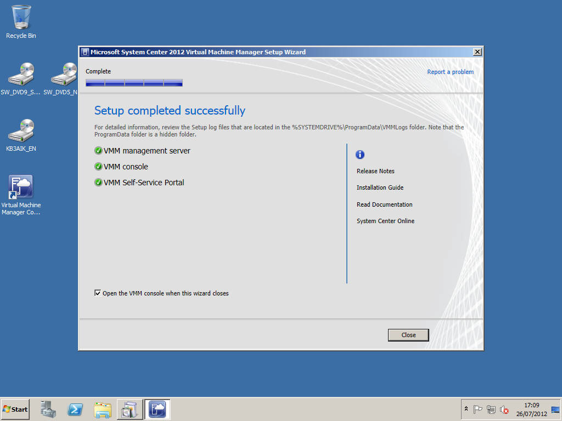Click green check icon next to VMM Self-Service Portal
The height and width of the screenshot is (421, 562).
point(98,182)
